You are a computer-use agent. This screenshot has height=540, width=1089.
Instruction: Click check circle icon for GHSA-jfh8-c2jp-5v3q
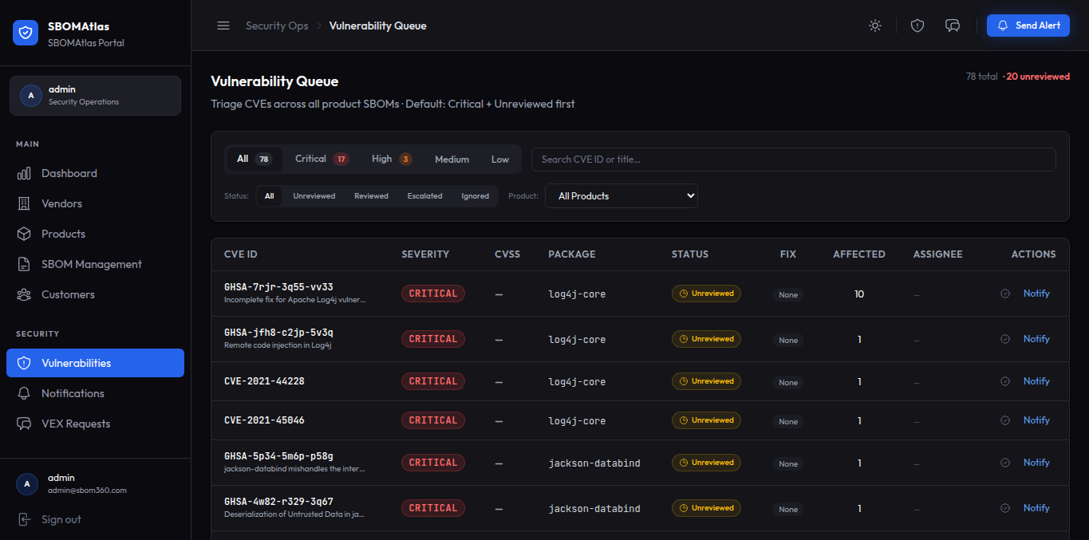click(x=1005, y=339)
